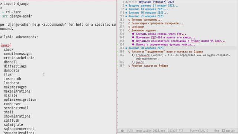Click the 'cd ~/src' terminal command line
Screen dimensions: 238x134
13,12
